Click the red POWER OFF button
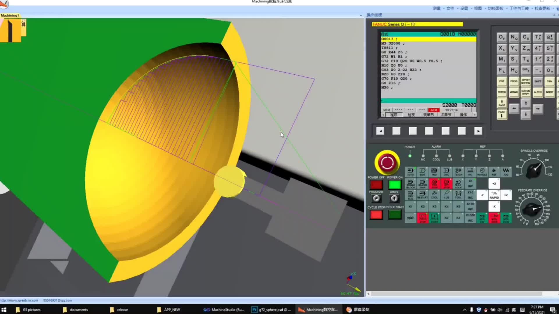Image resolution: width=559 pixels, height=314 pixels. [376, 185]
